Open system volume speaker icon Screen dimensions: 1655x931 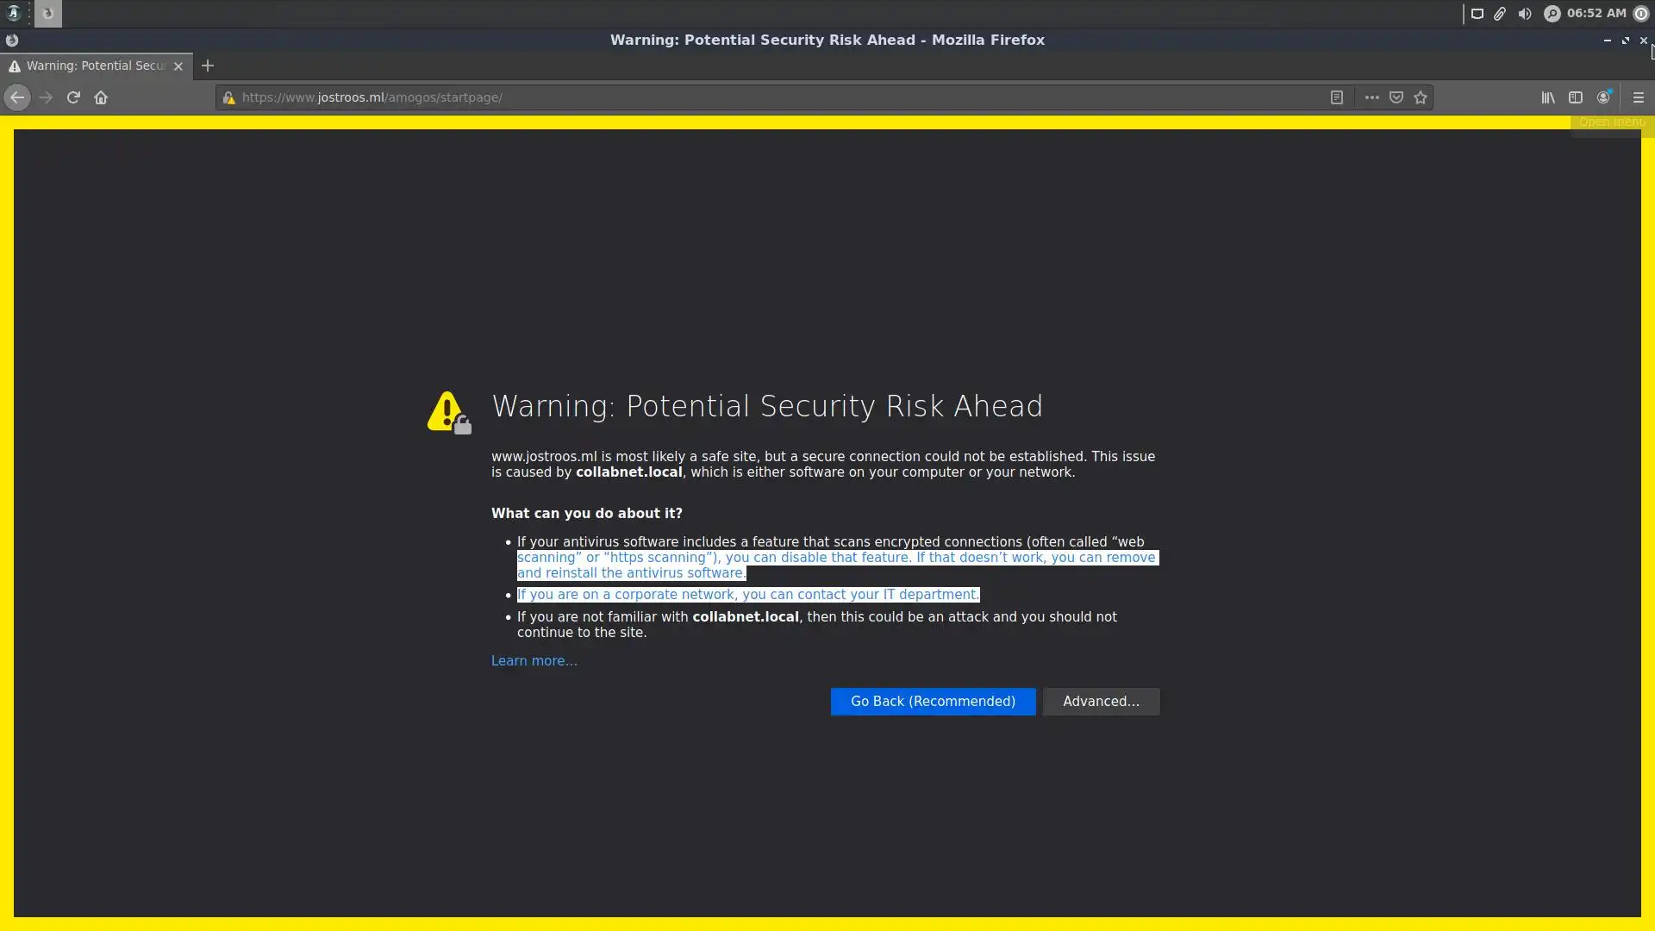click(x=1525, y=14)
